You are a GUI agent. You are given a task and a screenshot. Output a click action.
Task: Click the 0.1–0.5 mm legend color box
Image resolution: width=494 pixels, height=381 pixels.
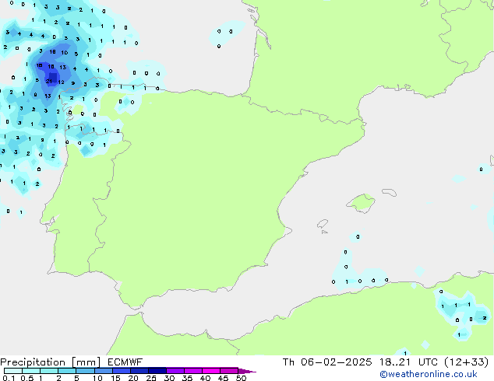click(x=13, y=371)
